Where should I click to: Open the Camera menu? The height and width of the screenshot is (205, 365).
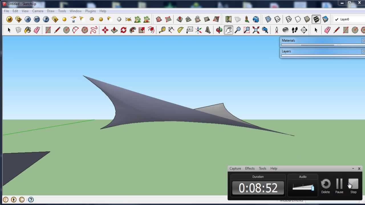click(x=38, y=11)
